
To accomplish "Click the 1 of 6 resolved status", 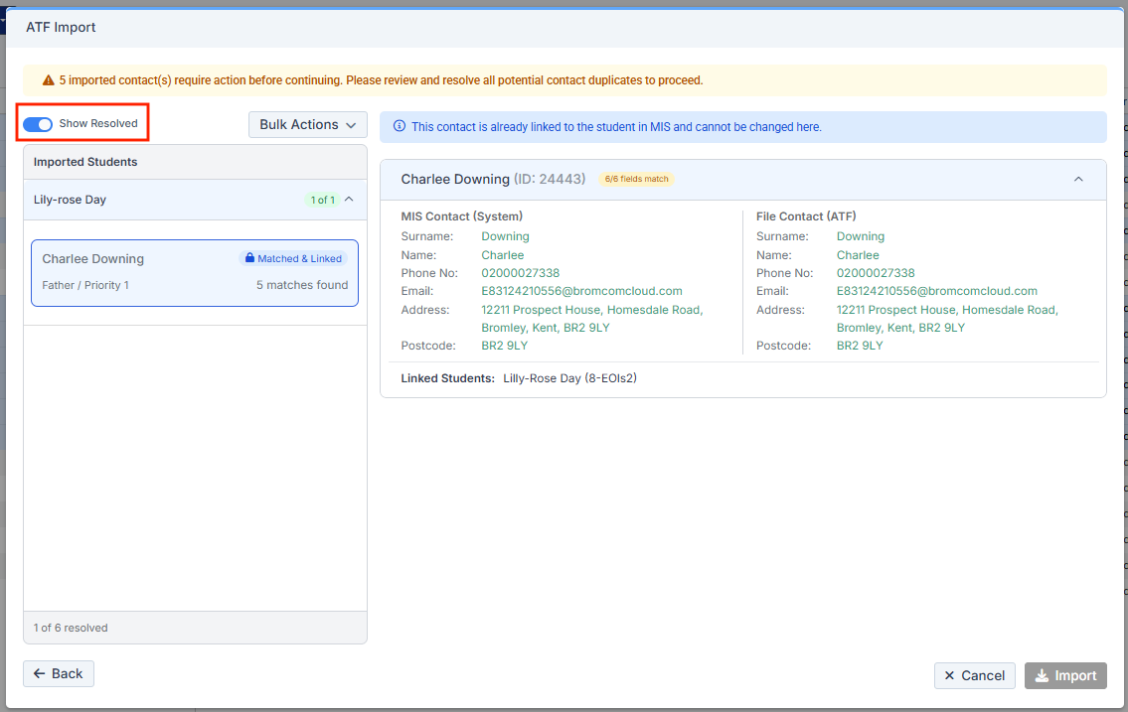I will coord(71,628).
